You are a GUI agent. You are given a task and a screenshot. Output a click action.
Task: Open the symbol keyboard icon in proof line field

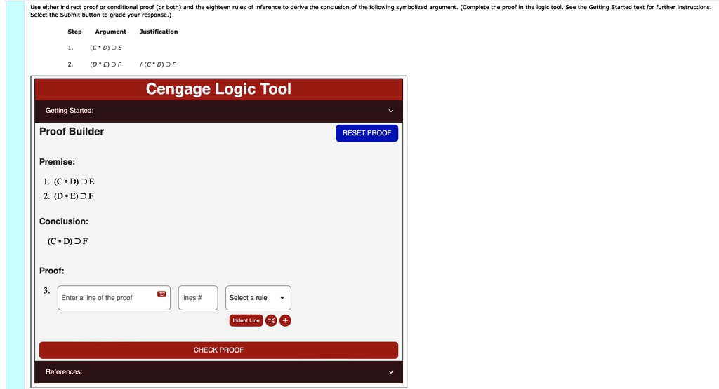pos(161,294)
